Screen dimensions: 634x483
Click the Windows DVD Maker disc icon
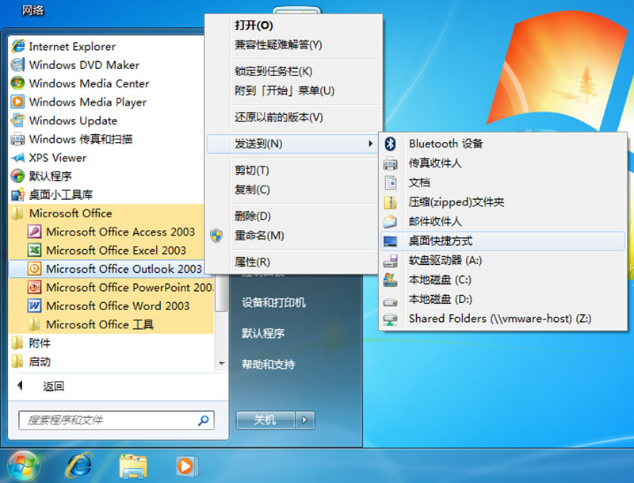[17, 65]
